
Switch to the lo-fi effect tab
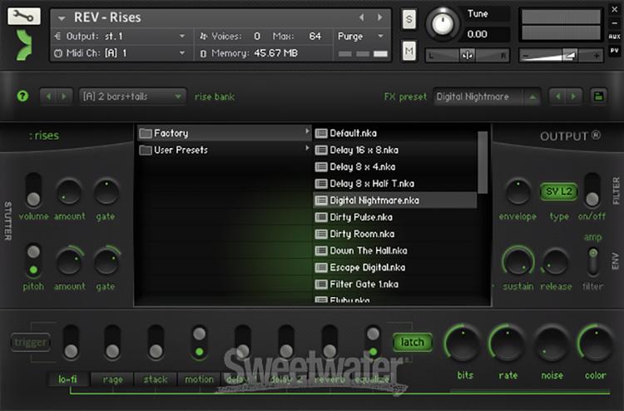pos(67,379)
